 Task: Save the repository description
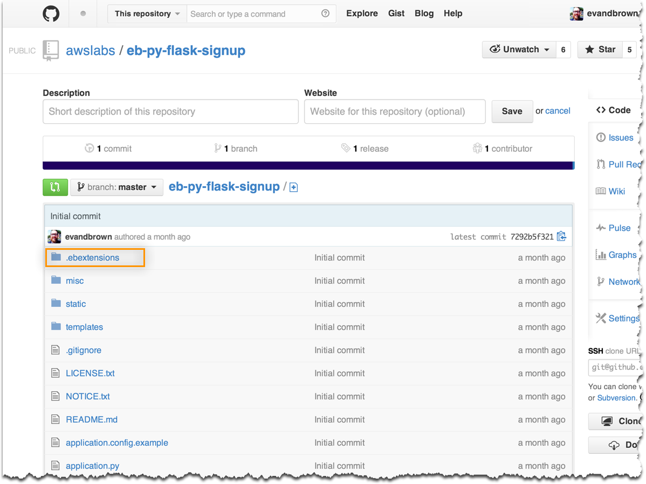pos(512,111)
